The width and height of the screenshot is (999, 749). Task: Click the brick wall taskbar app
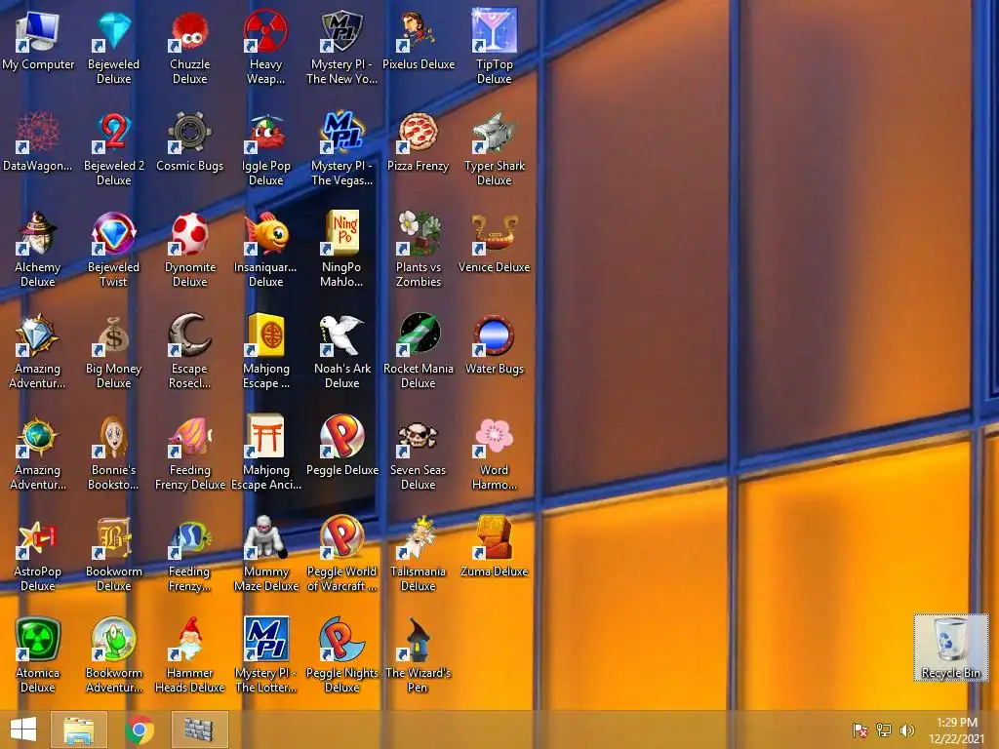[x=199, y=729]
